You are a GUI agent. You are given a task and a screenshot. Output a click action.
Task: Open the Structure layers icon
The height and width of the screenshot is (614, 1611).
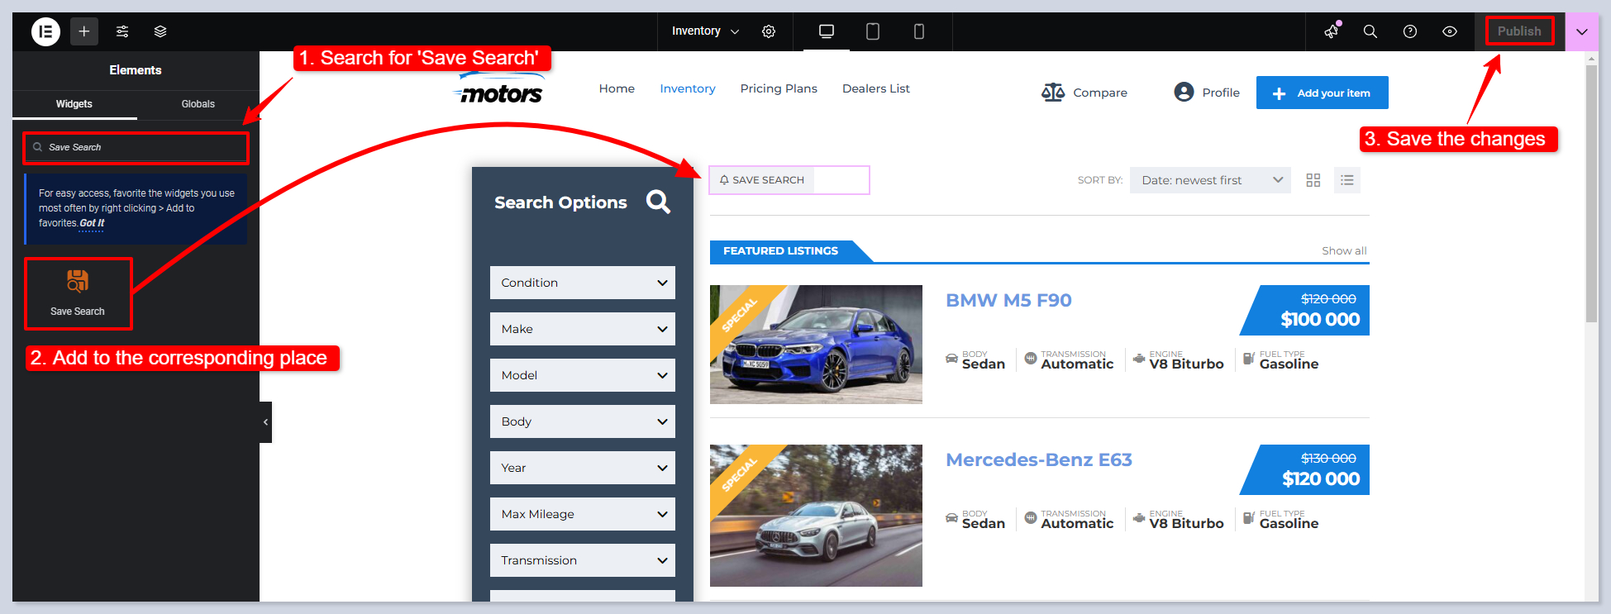[x=160, y=31]
